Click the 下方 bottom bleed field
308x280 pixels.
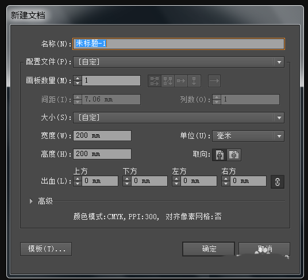point(149,181)
